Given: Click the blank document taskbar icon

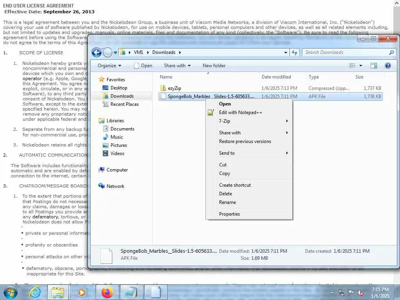Looking at the screenshot, I should click(155, 292).
